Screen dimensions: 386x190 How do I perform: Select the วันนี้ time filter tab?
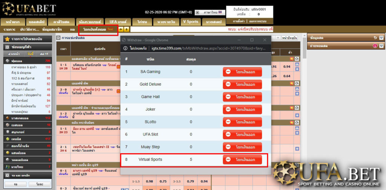pos(31,54)
